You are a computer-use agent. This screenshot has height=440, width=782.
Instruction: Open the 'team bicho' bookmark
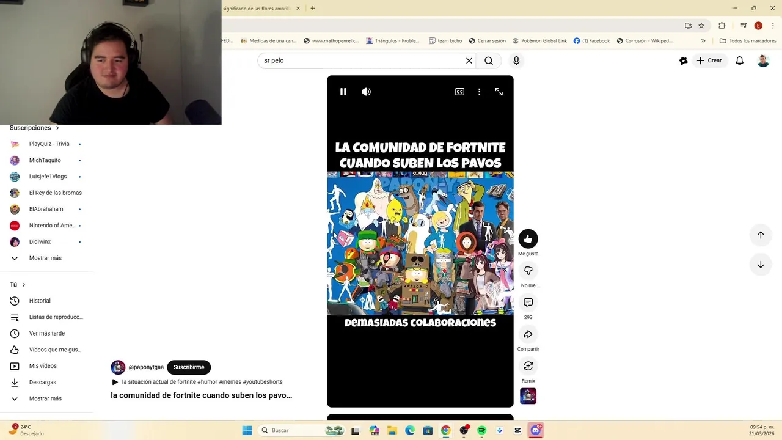[x=445, y=41]
